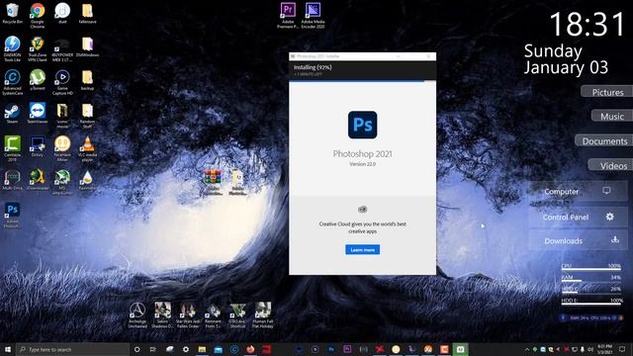Open DAEMON Tools Lite shortcut
The width and height of the screenshot is (633, 356).
tap(12, 48)
